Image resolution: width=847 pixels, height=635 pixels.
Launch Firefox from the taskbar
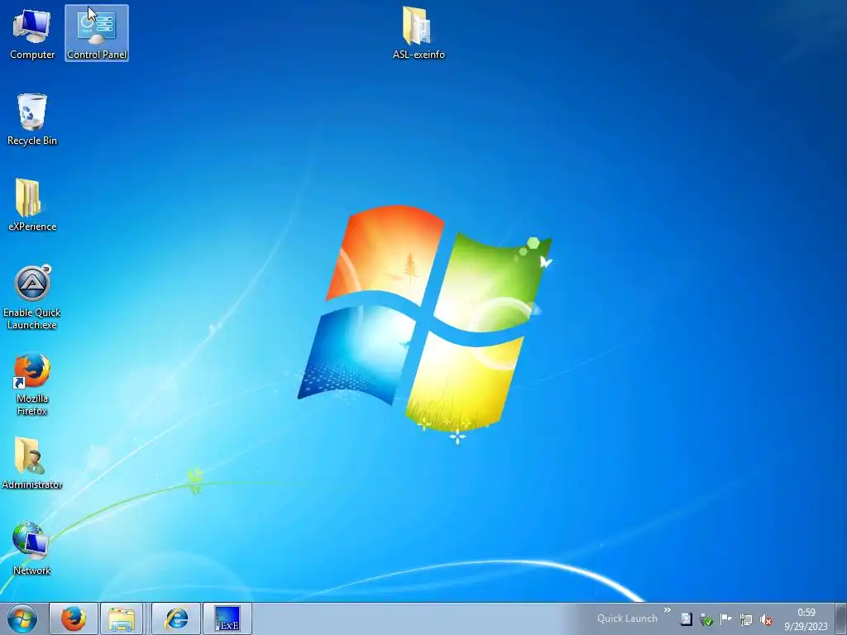[74, 618]
